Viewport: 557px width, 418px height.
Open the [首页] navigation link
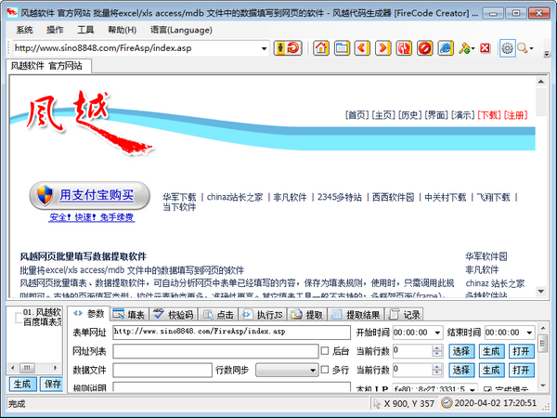[x=357, y=115]
